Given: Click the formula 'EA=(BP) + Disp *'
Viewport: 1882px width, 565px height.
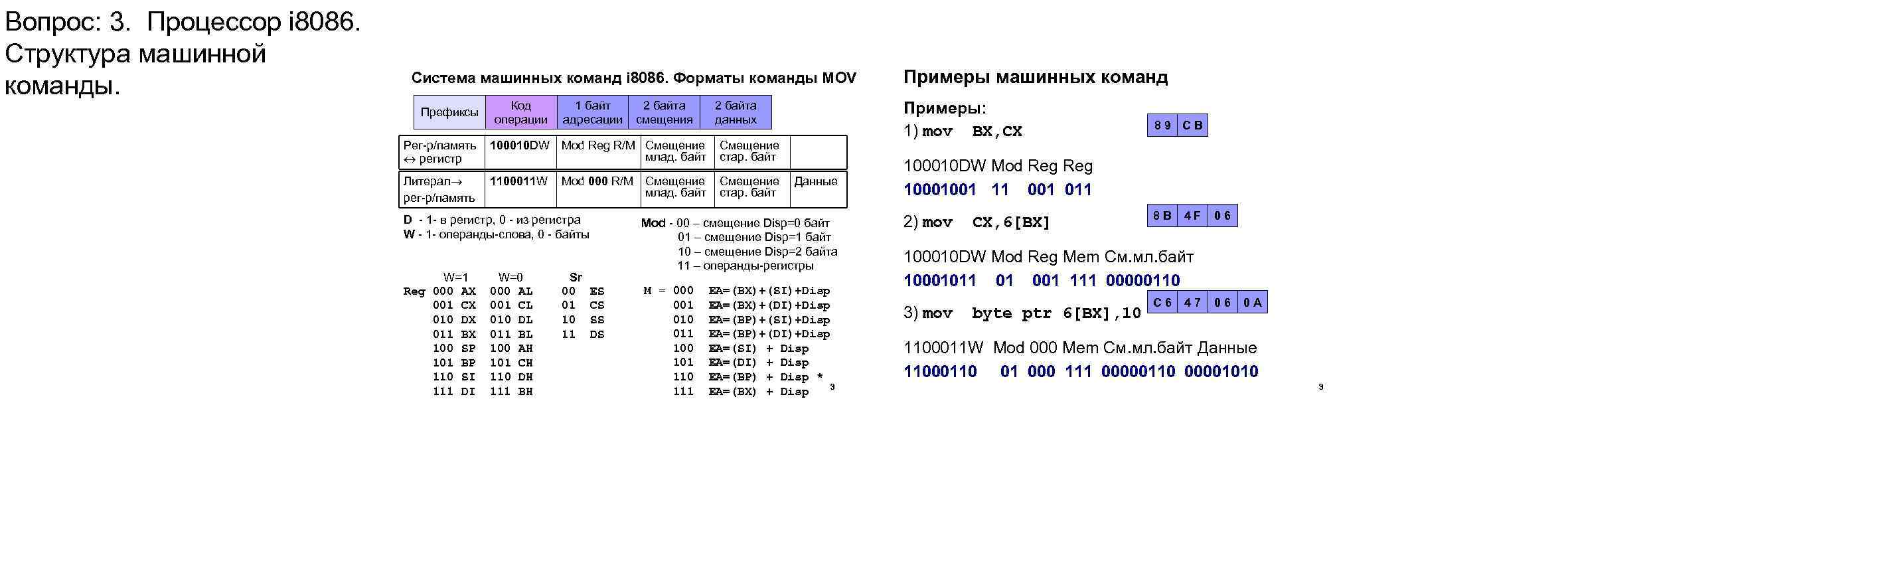Looking at the screenshot, I should click(765, 377).
